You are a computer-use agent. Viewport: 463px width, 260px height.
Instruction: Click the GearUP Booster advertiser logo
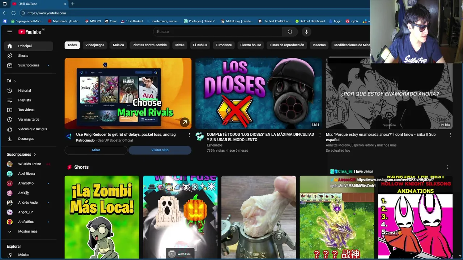coord(69,136)
